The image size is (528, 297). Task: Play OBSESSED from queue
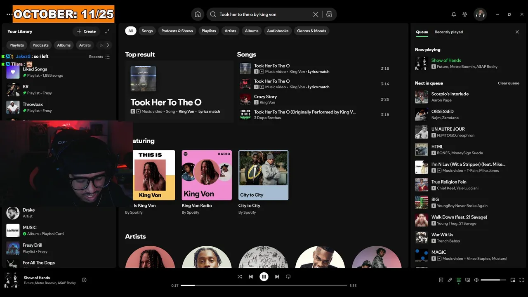(467, 115)
